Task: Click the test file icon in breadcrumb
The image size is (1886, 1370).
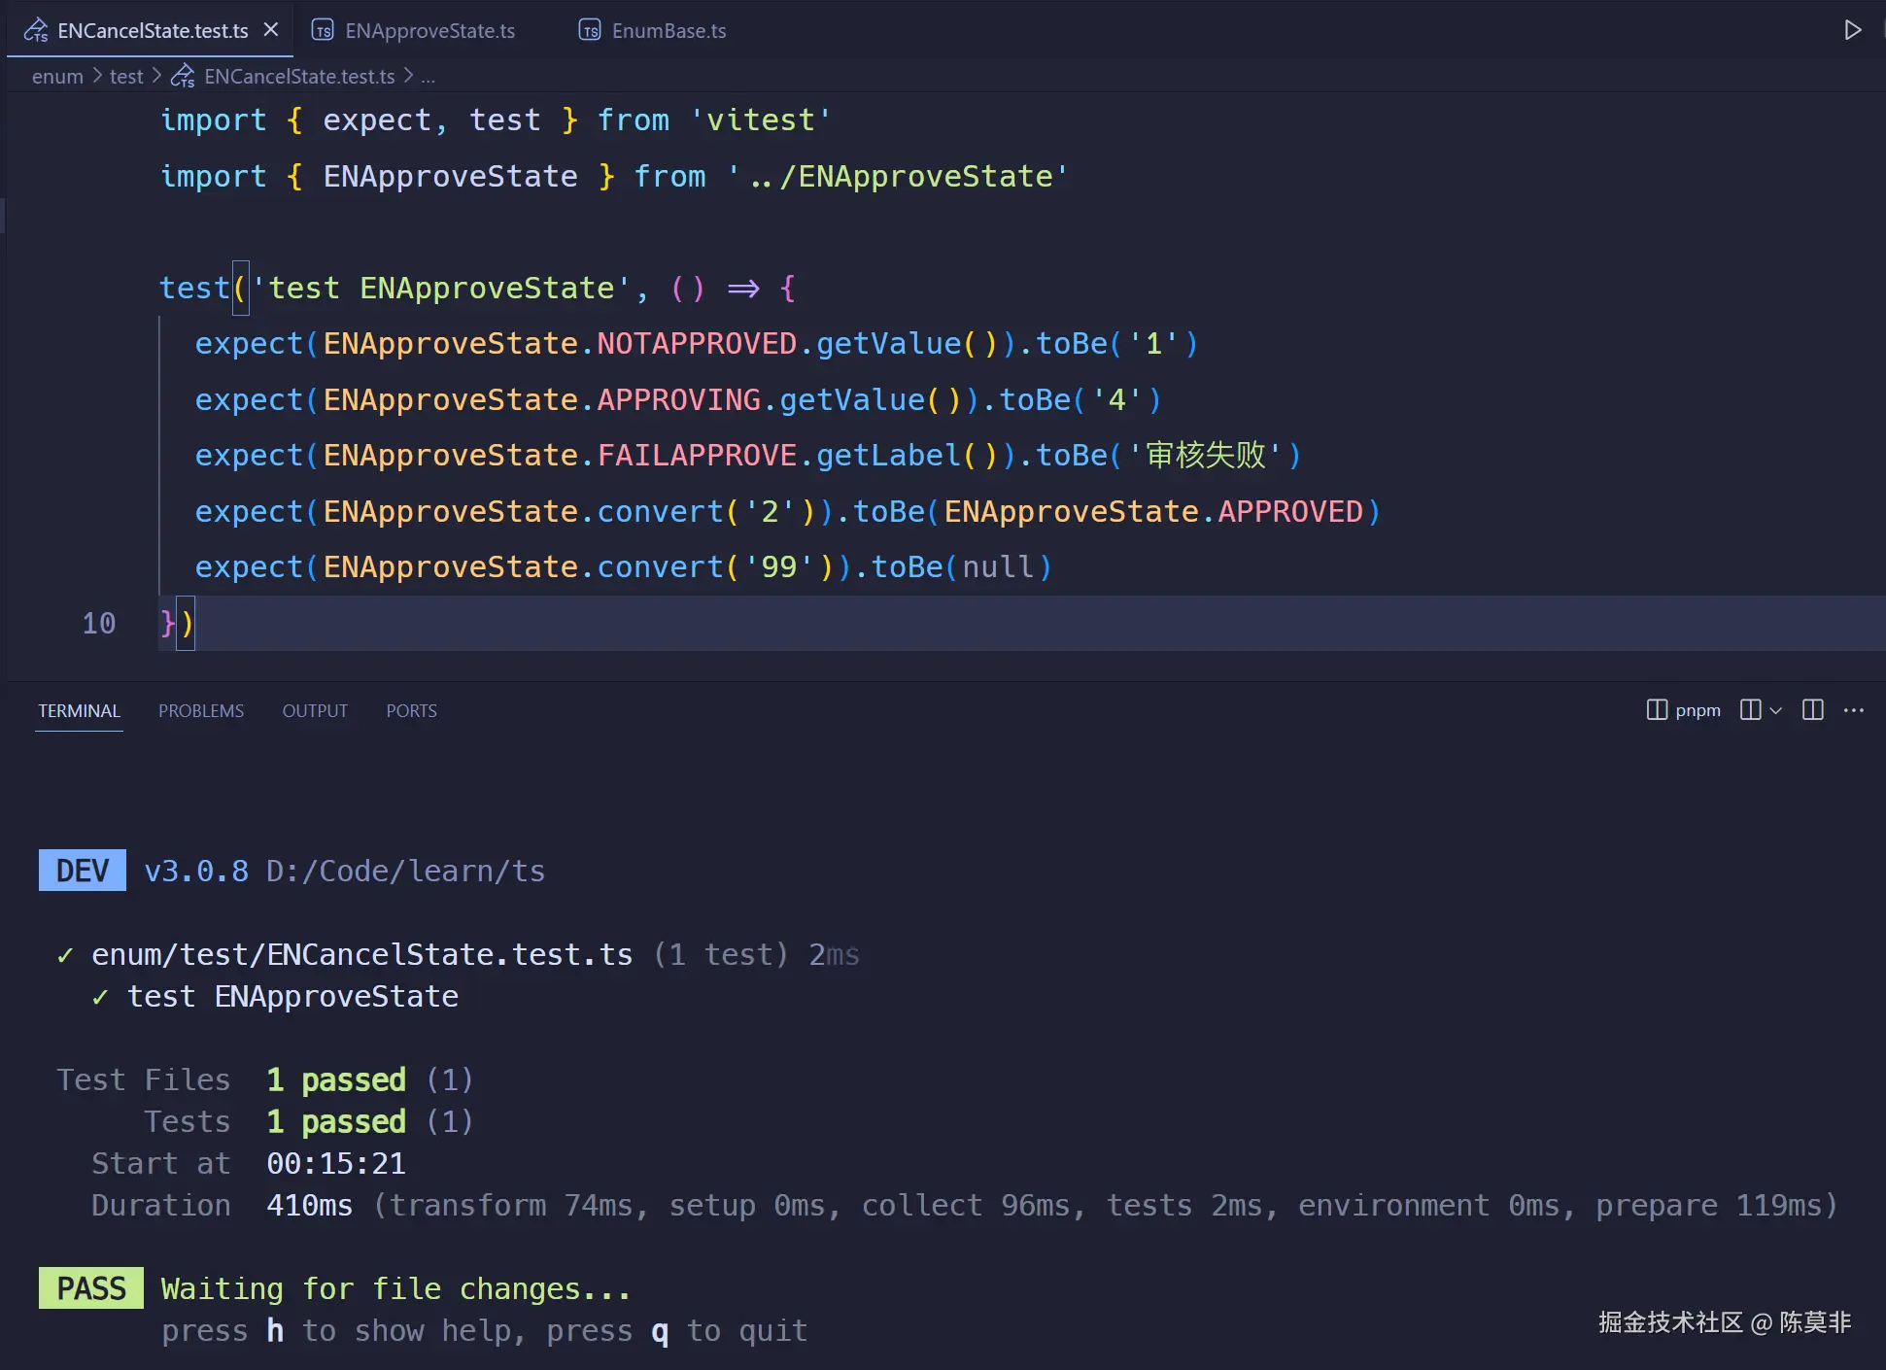Action: [183, 76]
